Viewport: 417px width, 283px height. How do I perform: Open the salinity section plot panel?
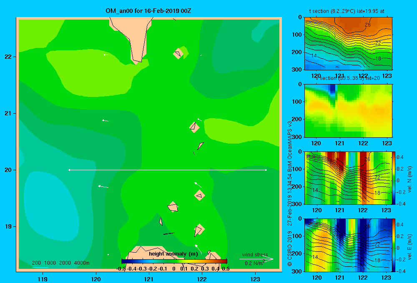(x=348, y=111)
